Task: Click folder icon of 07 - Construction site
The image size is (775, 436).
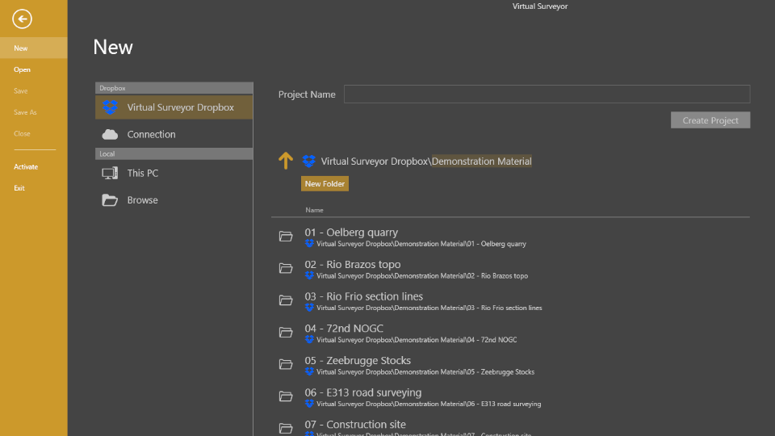Action: 286,428
